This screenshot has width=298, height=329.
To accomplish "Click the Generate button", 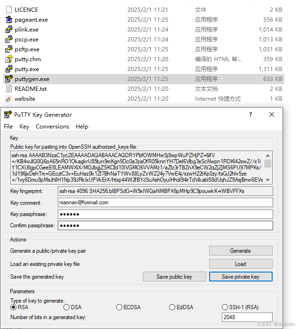I will [x=241, y=251].
